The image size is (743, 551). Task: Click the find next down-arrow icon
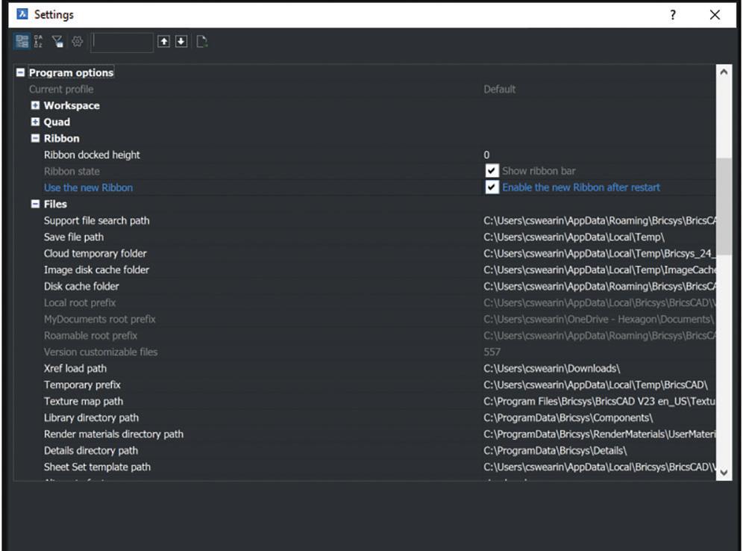(181, 42)
